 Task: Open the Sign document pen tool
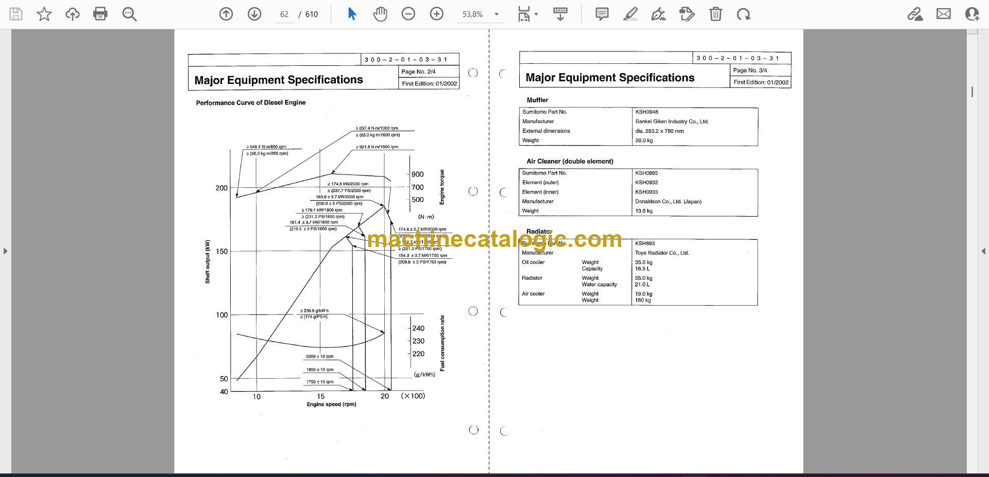(658, 14)
